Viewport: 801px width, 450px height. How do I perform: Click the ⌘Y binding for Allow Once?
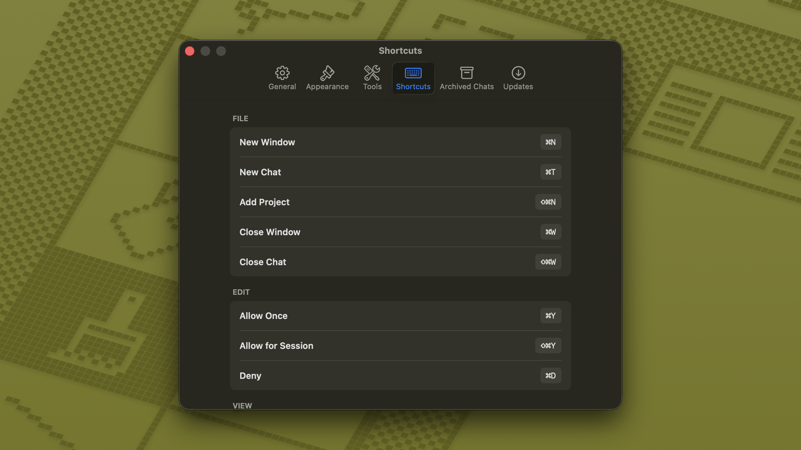(x=551, y=316)
